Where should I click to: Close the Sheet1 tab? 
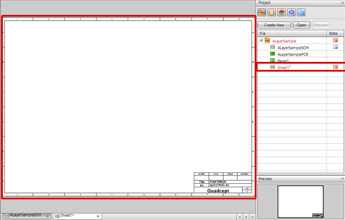coord(98,216)
